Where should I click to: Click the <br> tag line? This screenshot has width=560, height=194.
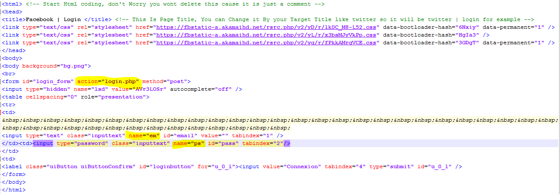pos(9,74)
